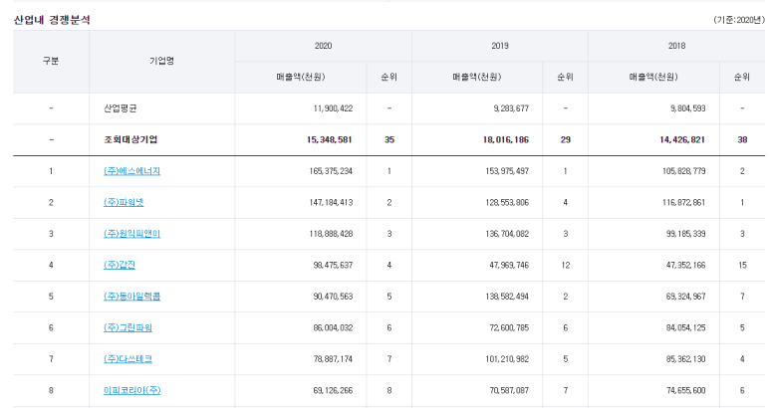Click the bold sales figure 14,426,821
770x408 pixels.
(x=682, y=139)
